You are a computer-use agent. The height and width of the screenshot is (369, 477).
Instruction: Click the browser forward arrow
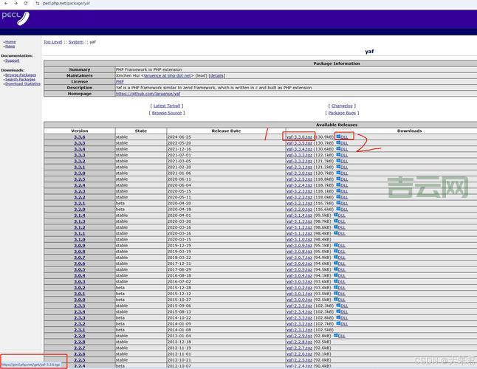[x=18, y=4]
